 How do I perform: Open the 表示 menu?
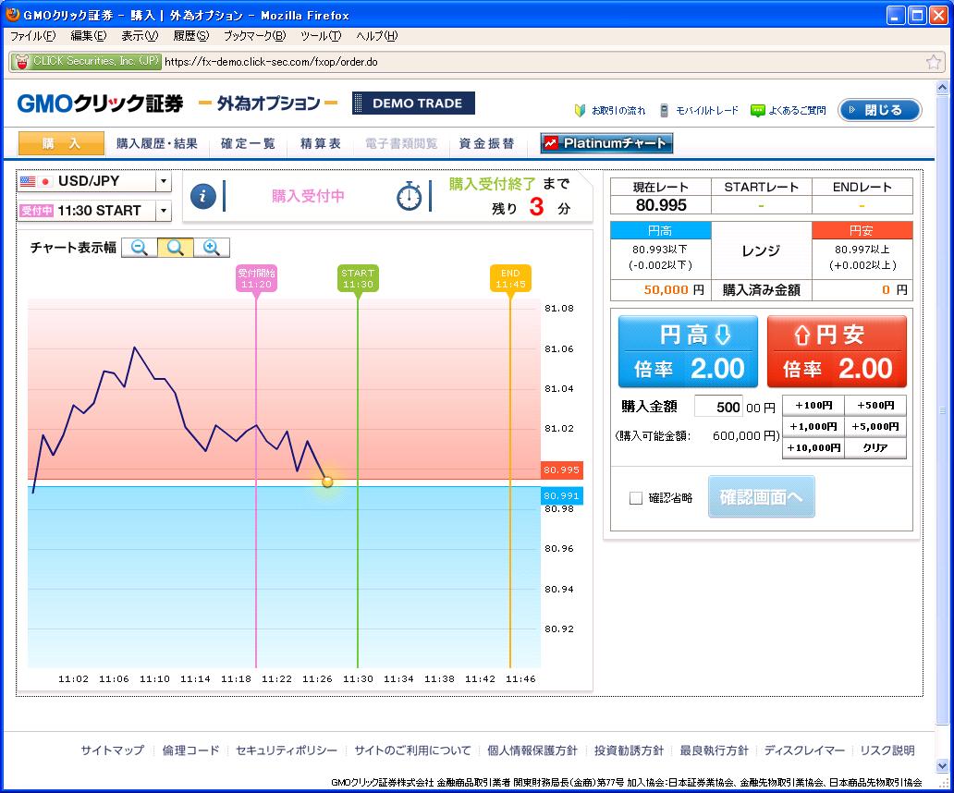click(140, 36)
